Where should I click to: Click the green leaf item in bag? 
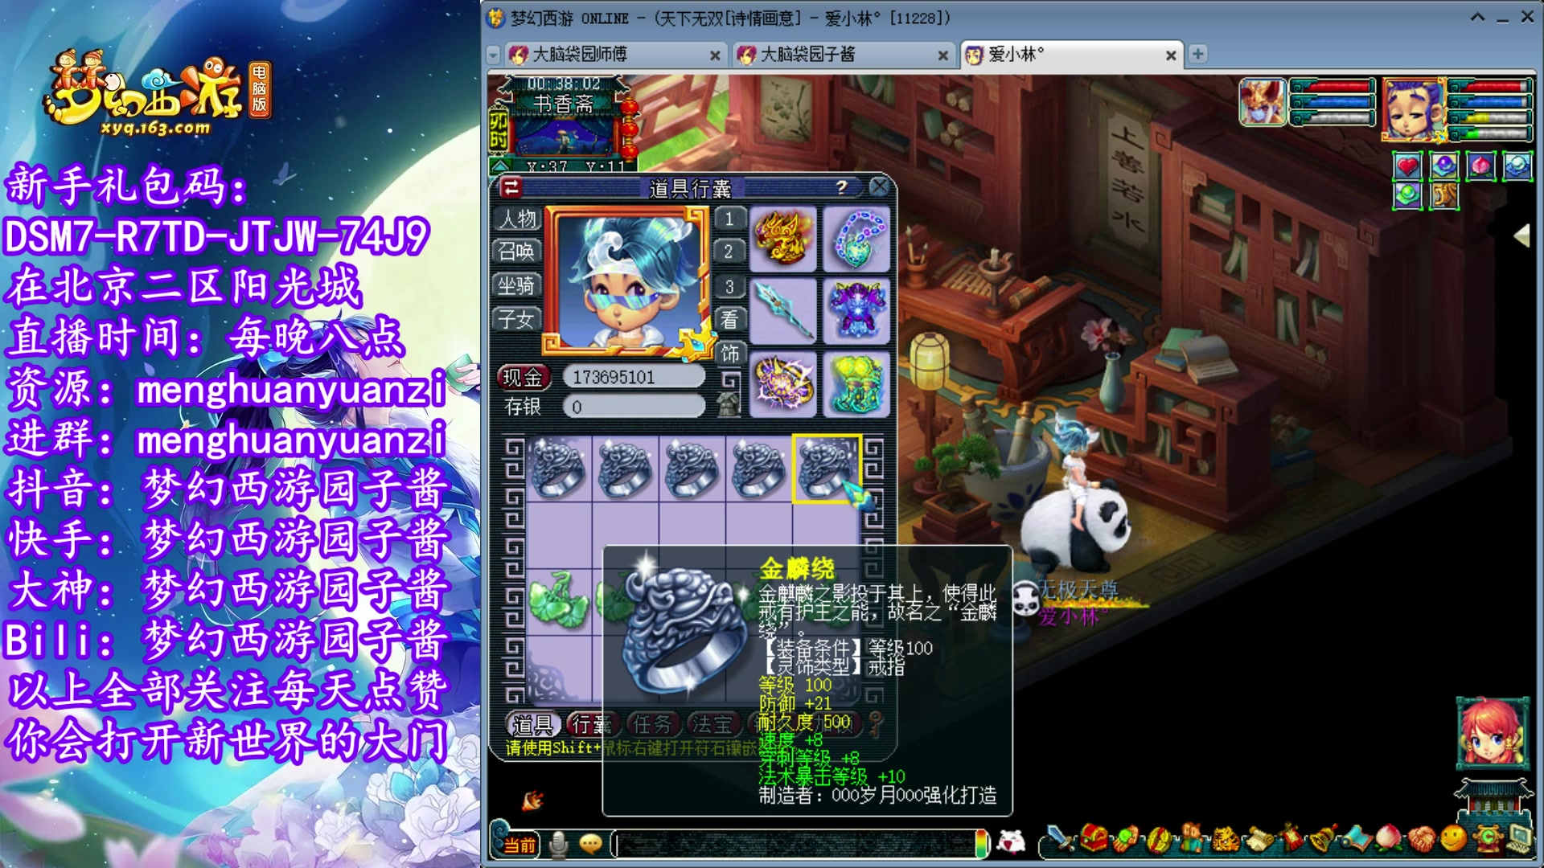click(x=559, y=601)
